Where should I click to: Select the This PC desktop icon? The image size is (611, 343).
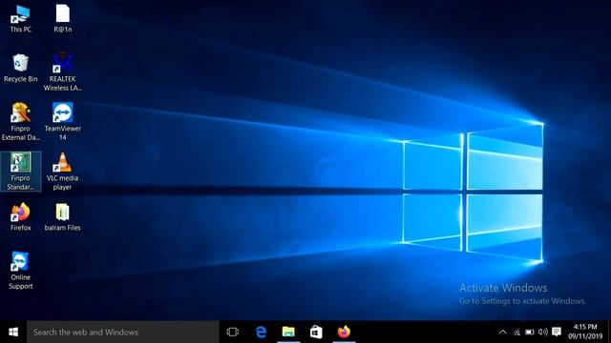pyautogui.click(x=21, y=19)
